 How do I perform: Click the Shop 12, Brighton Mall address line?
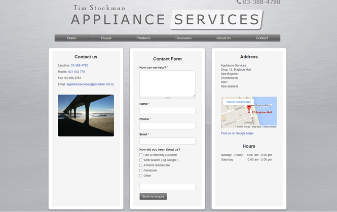236,69
